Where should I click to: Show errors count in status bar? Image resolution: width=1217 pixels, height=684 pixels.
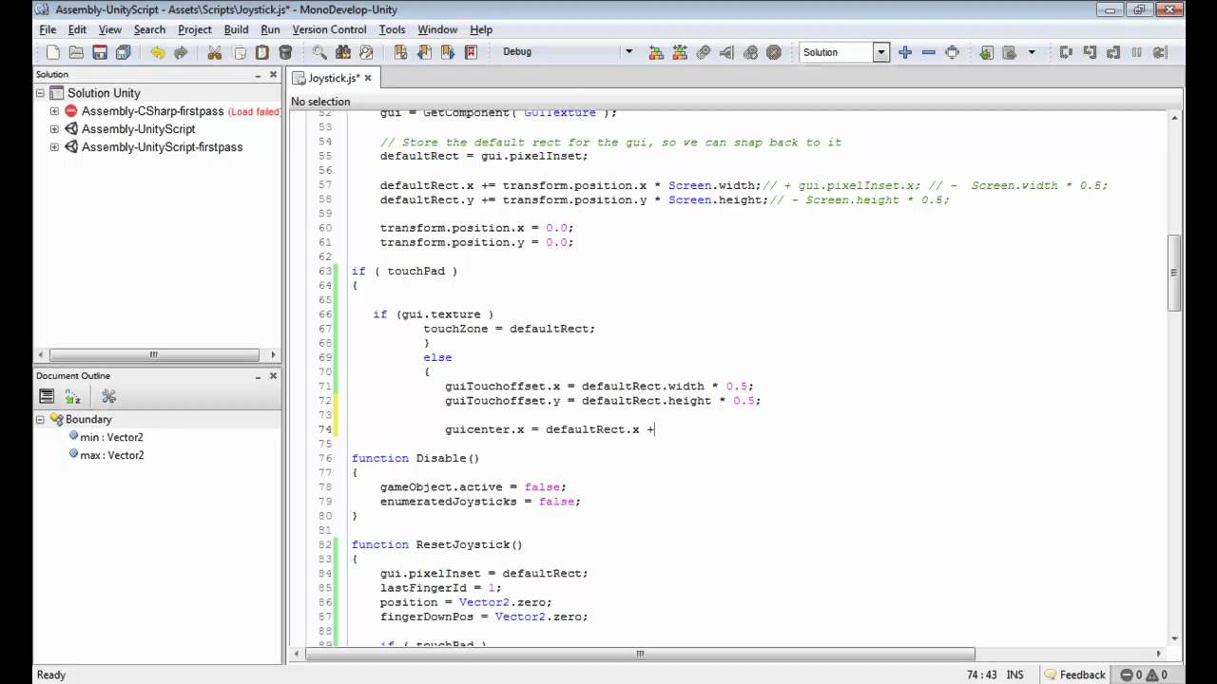(1133, 674)
